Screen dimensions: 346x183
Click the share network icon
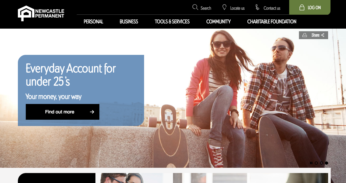[x=323, y=35]
